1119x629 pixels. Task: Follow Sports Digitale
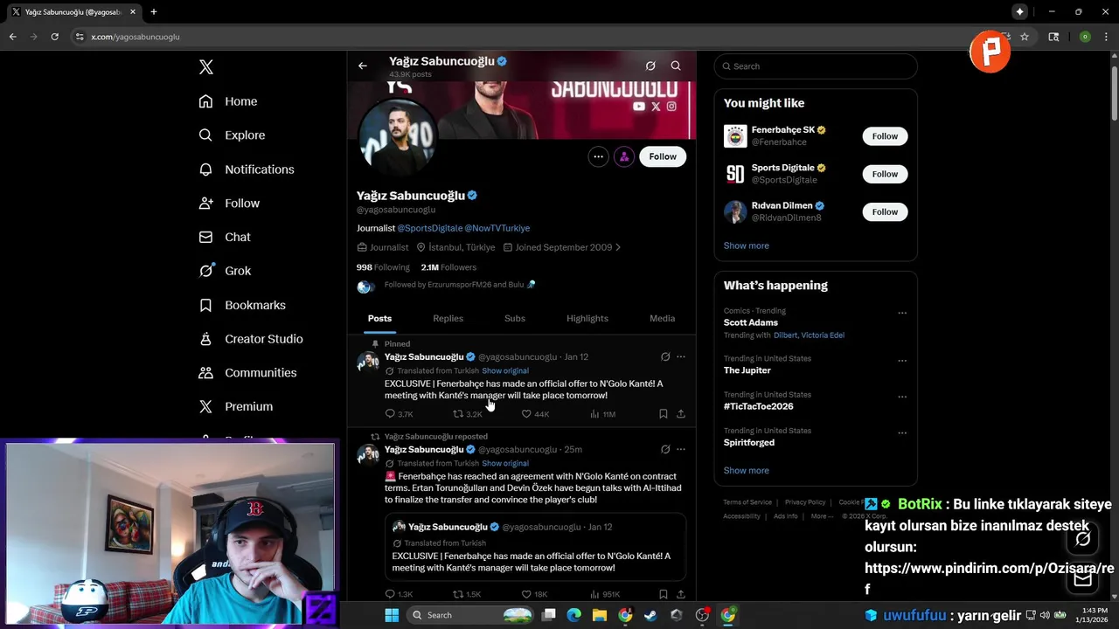pos(885,174)
